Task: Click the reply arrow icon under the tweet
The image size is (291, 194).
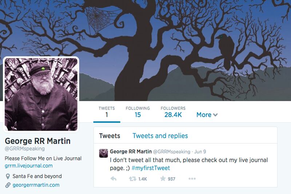Action: (x=113, y=179)
